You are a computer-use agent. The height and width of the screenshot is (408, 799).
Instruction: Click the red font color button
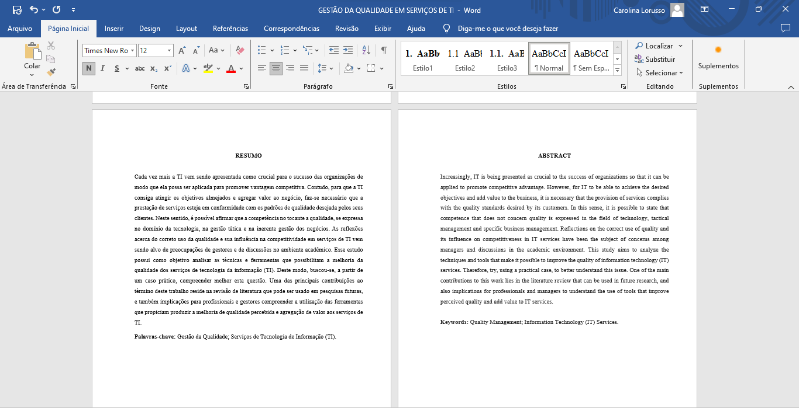click(x=231, y=68)
